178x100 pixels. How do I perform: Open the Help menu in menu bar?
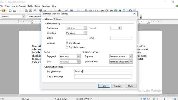[x=54, y=6]
